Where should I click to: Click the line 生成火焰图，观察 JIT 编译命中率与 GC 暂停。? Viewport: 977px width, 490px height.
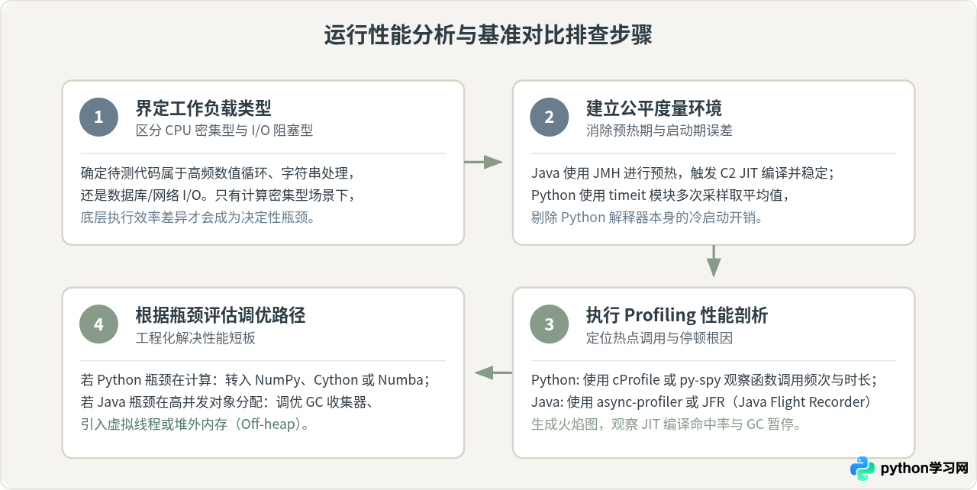pos(667,424)
